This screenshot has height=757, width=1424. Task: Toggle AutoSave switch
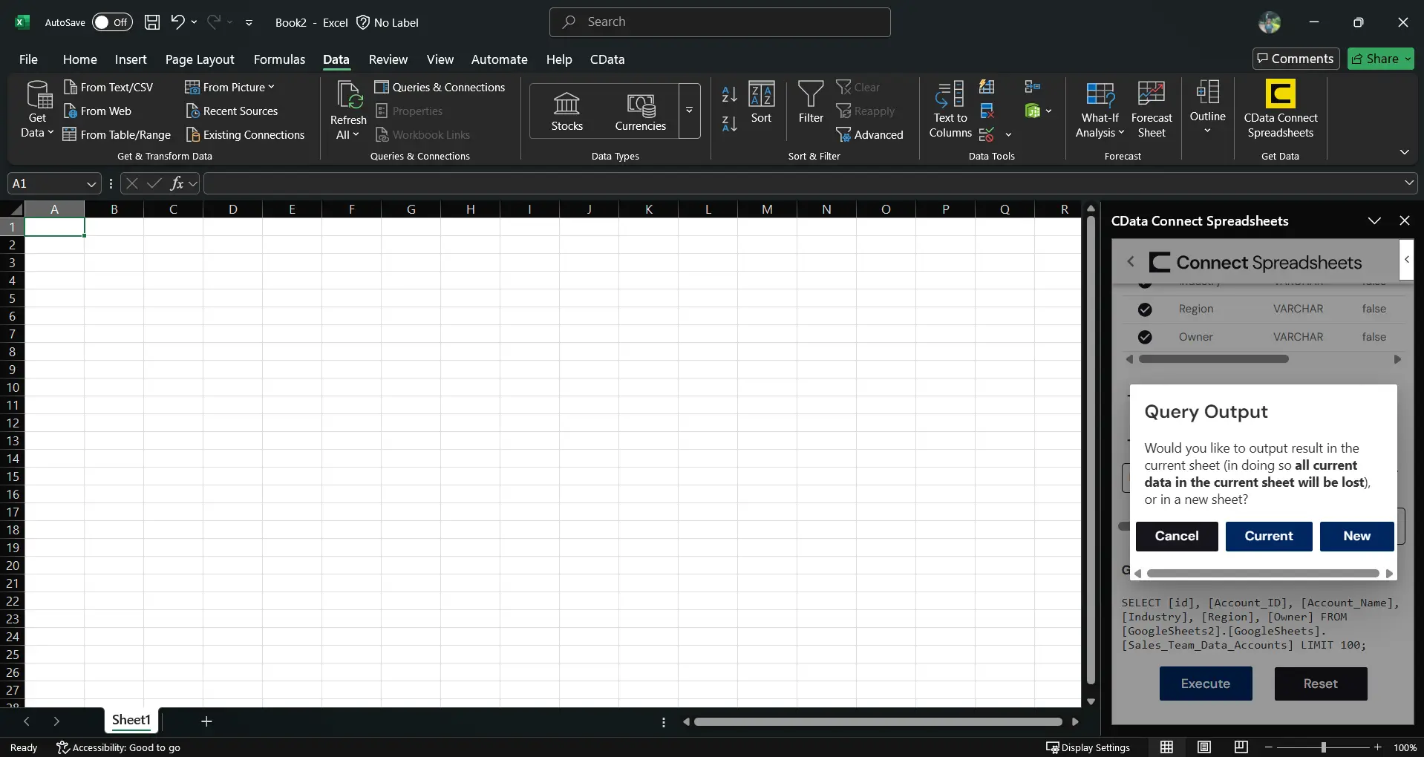coord(112,22)
